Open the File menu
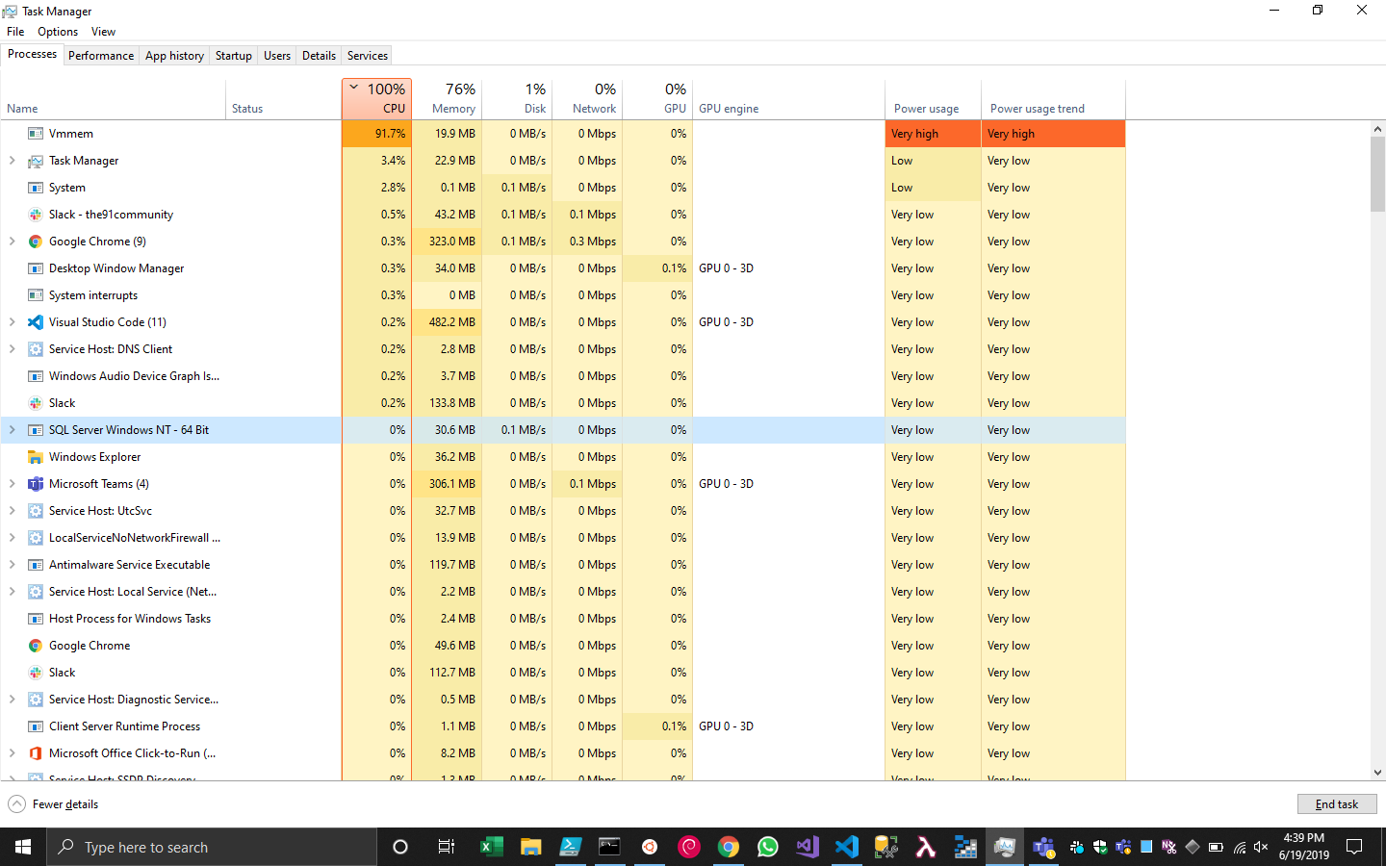The image size is (1386, 866). [x=15, y=32]
